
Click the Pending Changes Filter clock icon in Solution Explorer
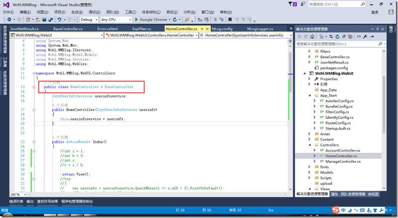point(321,37)
